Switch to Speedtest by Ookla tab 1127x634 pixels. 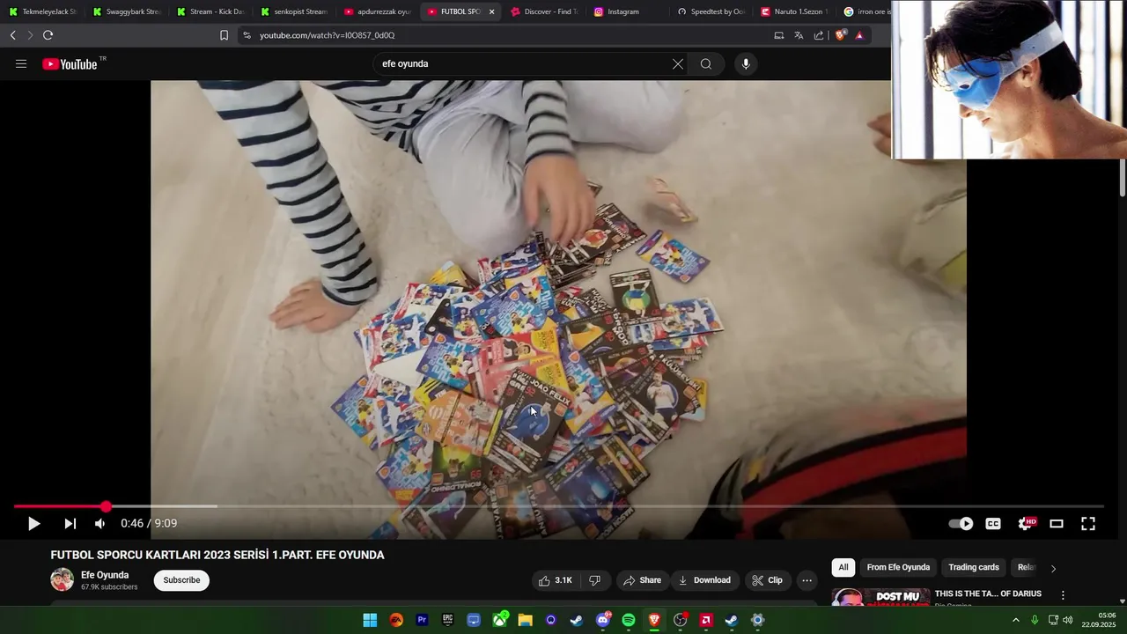[x=711, y=11]
